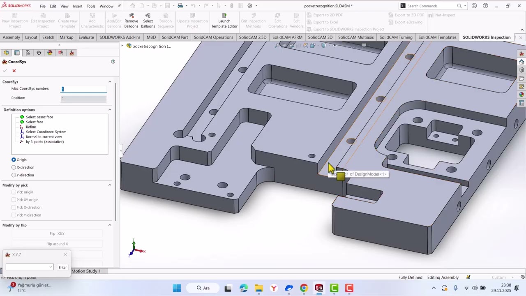Switch to the SolidCAM Multiaxis tab

point(356,37)
